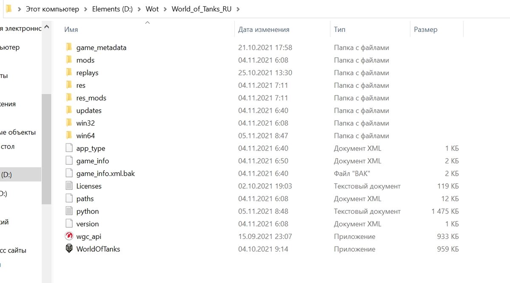
Task: Click the sort arrow above the Имя column
Action: click(147, 23)
